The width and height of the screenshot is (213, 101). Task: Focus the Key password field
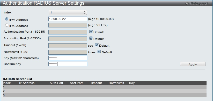tap(68, 58)
